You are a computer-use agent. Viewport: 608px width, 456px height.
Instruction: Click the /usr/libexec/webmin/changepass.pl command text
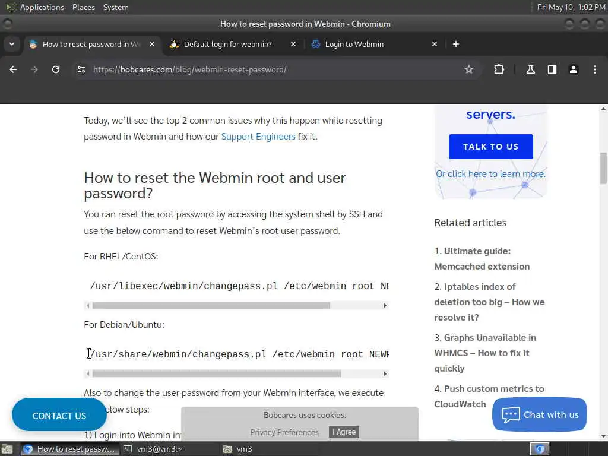(240, 286)
